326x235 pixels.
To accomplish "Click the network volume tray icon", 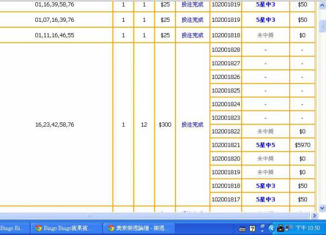I will pos(289,228).
